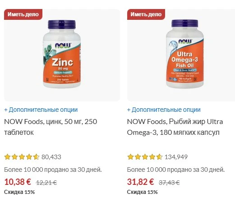This screenshot has height=202, width=235.
Task: Click the crossed-out 37,43 € original price
Action: click(x=169, y=183)
